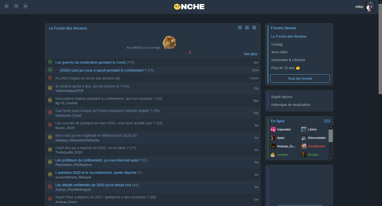Open 'Historique de modération' link
This screenshot has height=206, width=382.
pos(291,105)
